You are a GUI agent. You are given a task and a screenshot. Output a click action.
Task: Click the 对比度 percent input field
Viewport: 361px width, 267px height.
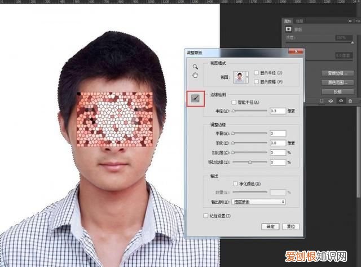[x=278, y=152]
